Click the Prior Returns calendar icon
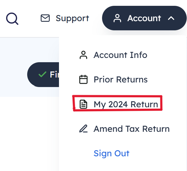 [x=83, y=79]
